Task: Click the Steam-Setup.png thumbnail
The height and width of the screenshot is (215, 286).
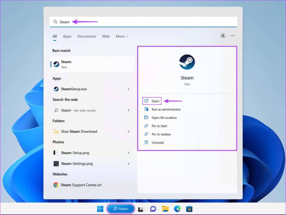Action: tap(56, 153)
